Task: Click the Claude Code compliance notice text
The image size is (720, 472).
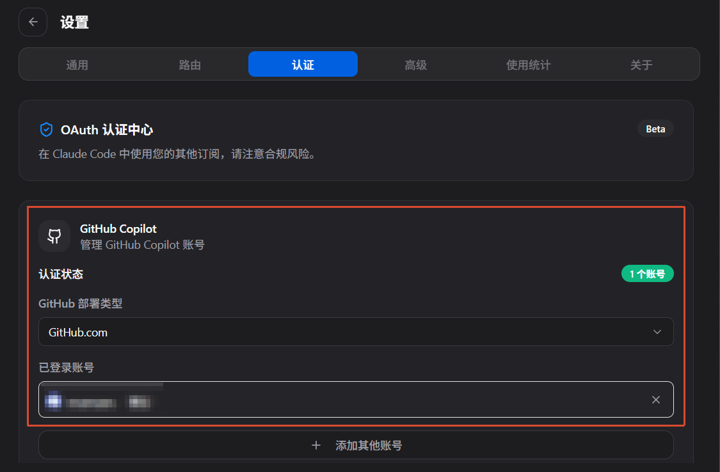Action: tap(177, 154)
